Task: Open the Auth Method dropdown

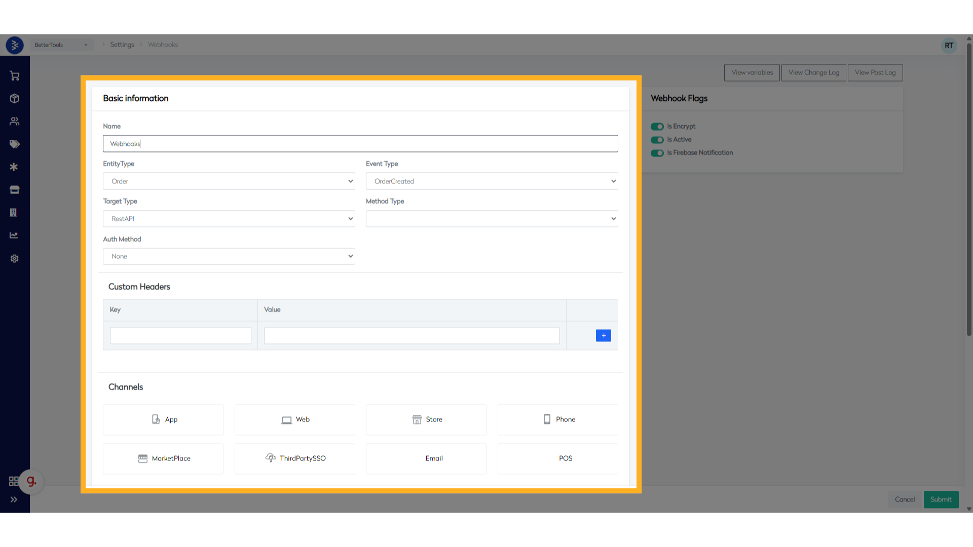Action: click(x=229, y=256)
